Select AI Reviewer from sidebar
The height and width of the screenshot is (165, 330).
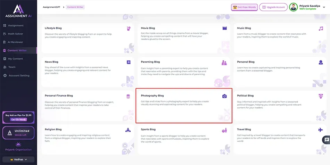[16, 42]
